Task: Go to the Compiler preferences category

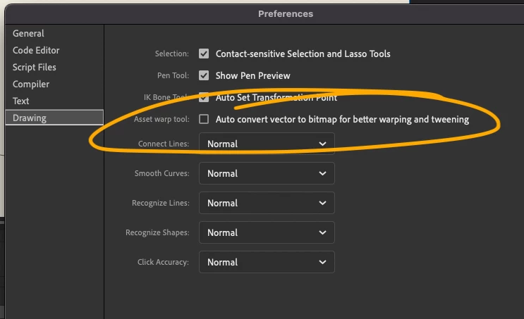Action: tap(31, 84)
